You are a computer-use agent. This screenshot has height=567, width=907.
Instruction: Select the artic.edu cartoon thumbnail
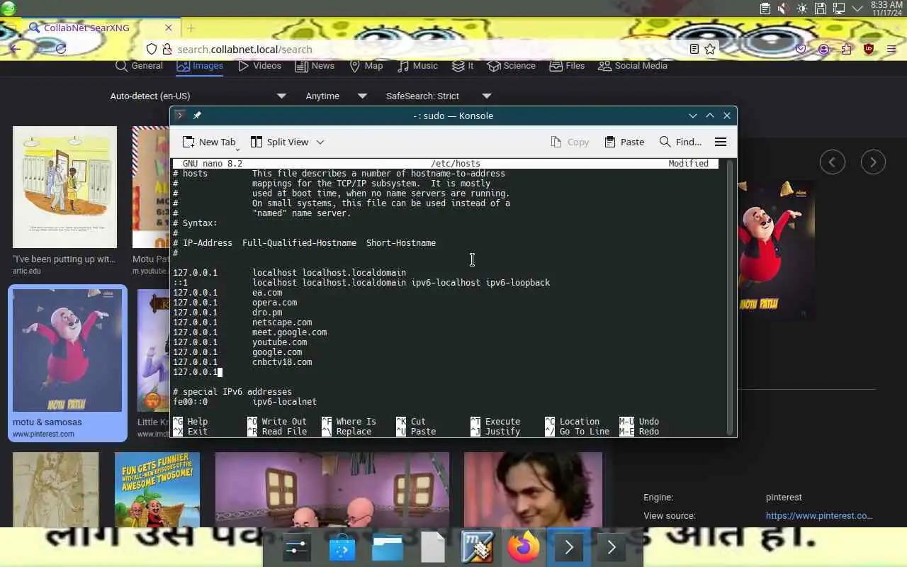64,187
